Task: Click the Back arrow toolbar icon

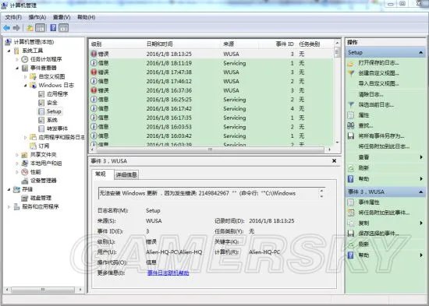Action: coord(6,27)
